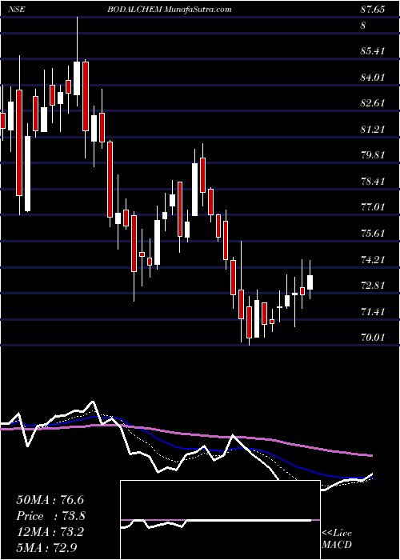
Task: Click the 50MA : 76.6 readout
Action: click(50, 500)
